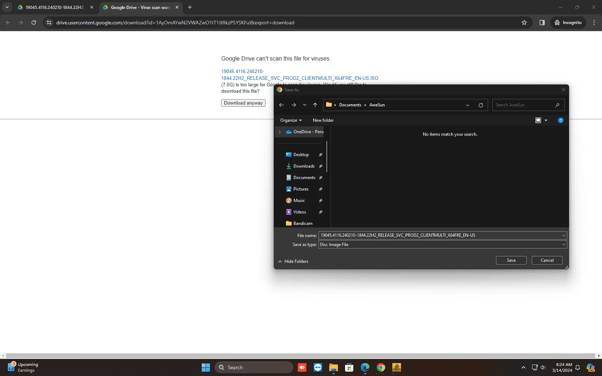Open TeamViewer icon in taskbar
The image size is (602, 376).
[318, 367]
